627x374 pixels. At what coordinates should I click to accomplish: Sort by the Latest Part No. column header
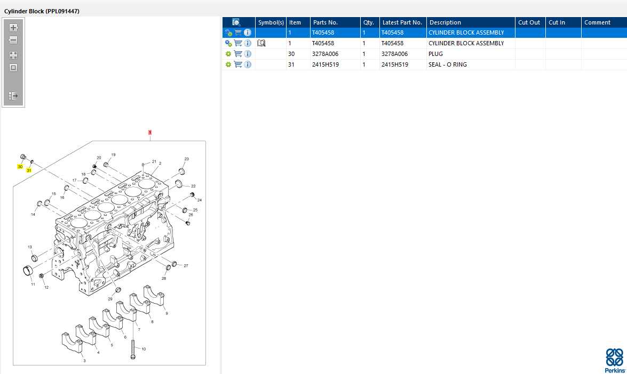403,22
